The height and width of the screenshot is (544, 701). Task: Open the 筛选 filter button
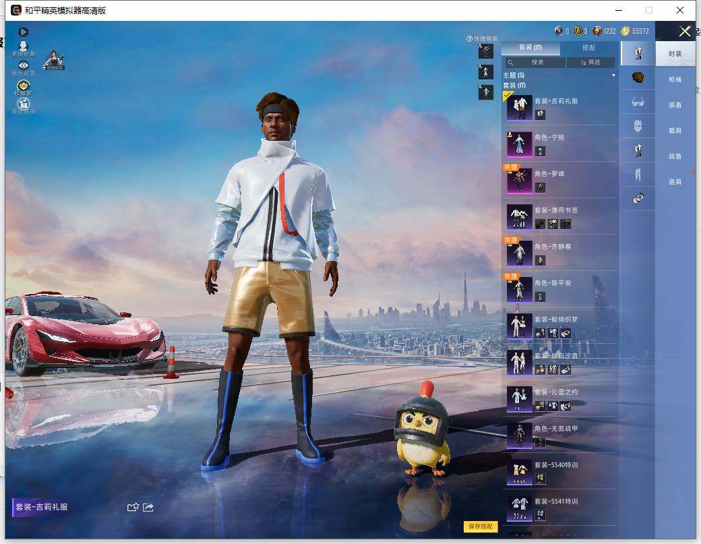[590, 63]
